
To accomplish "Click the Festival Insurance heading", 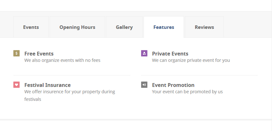I will pyautogui.click(x=48, y=85).
